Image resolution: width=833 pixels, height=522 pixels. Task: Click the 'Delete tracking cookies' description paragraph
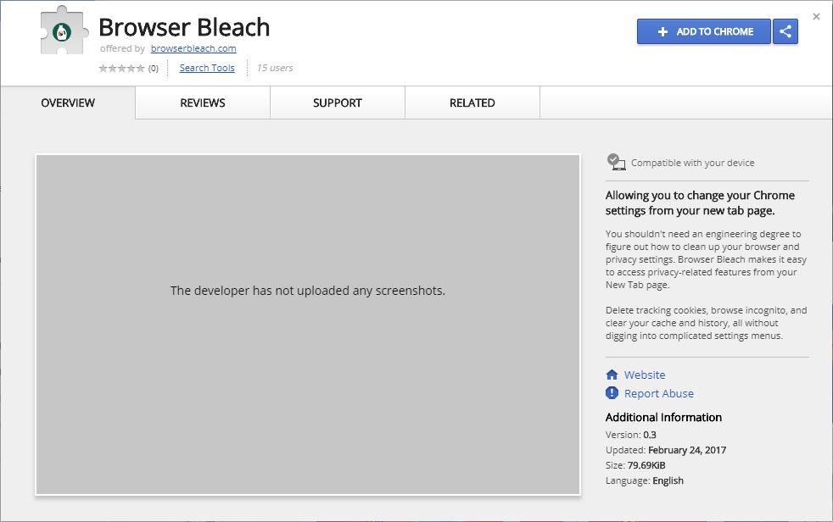coord(706,323)
